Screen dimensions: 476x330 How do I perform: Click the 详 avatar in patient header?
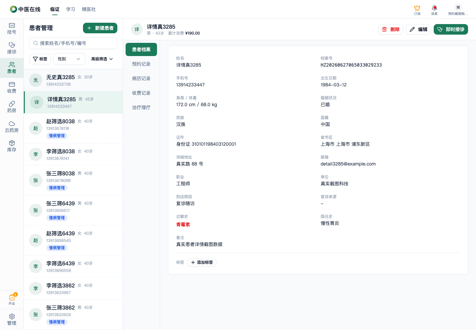(x=137, y=29)
